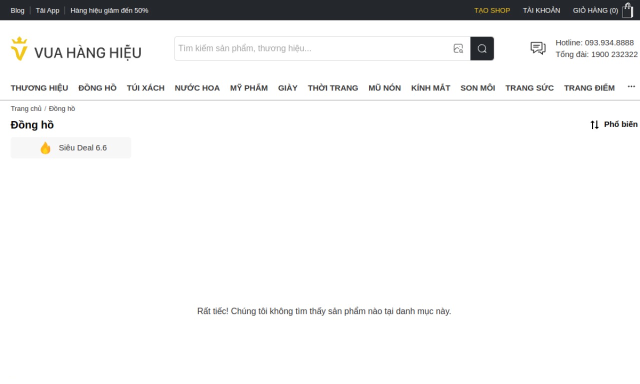Go to Trang chủ breadcrumb
The image size is (640, 384).
point(26,108)
